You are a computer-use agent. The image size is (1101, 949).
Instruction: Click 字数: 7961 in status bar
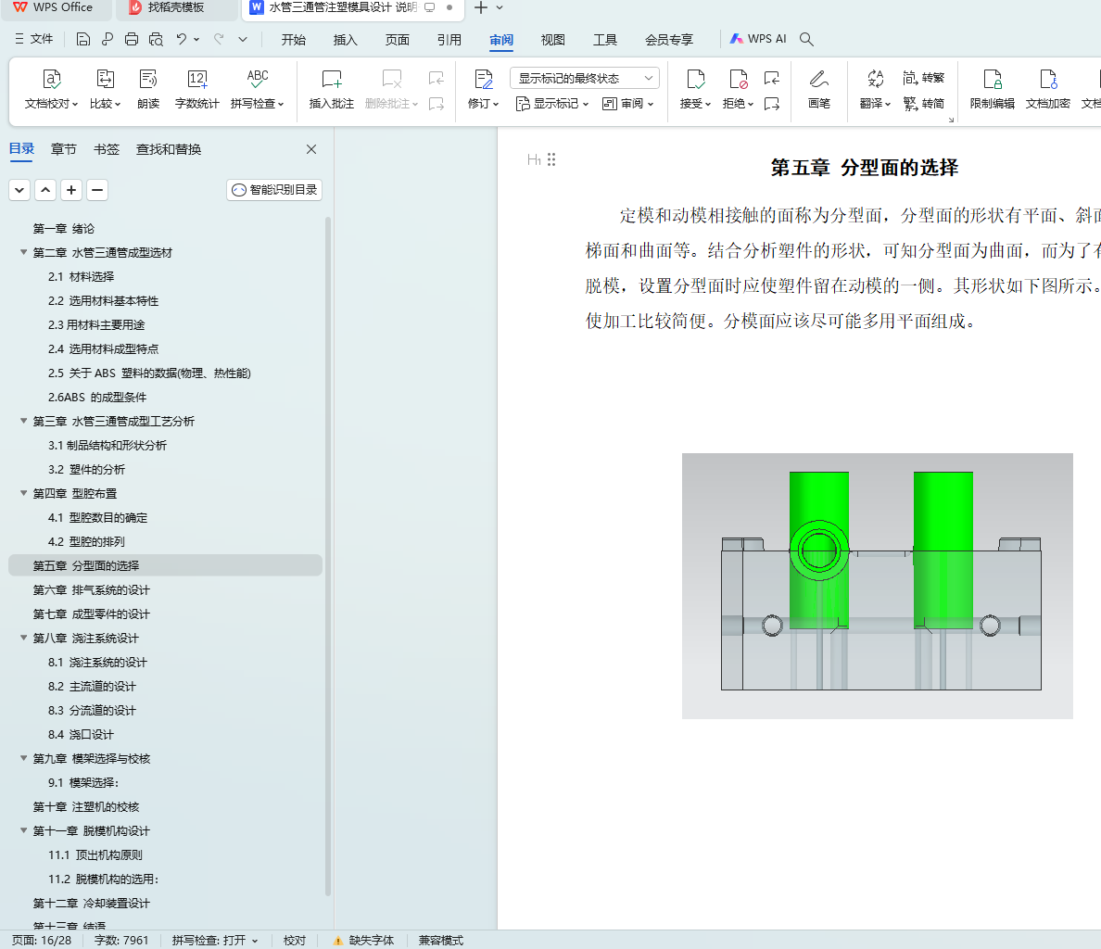121,940
